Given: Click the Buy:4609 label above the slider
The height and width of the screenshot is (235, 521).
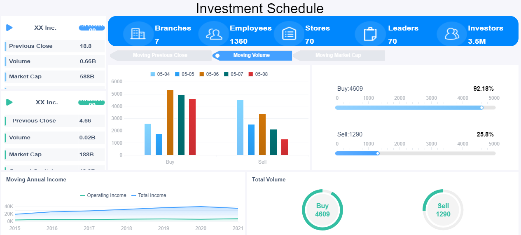Looking at the screenshot, I should point(350,89).
